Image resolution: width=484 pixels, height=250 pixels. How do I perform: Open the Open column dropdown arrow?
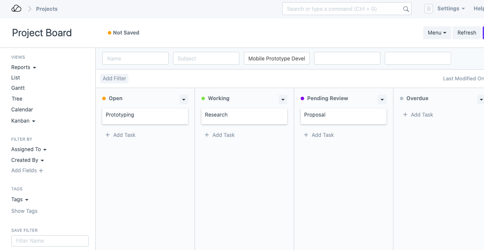point(184,100)
